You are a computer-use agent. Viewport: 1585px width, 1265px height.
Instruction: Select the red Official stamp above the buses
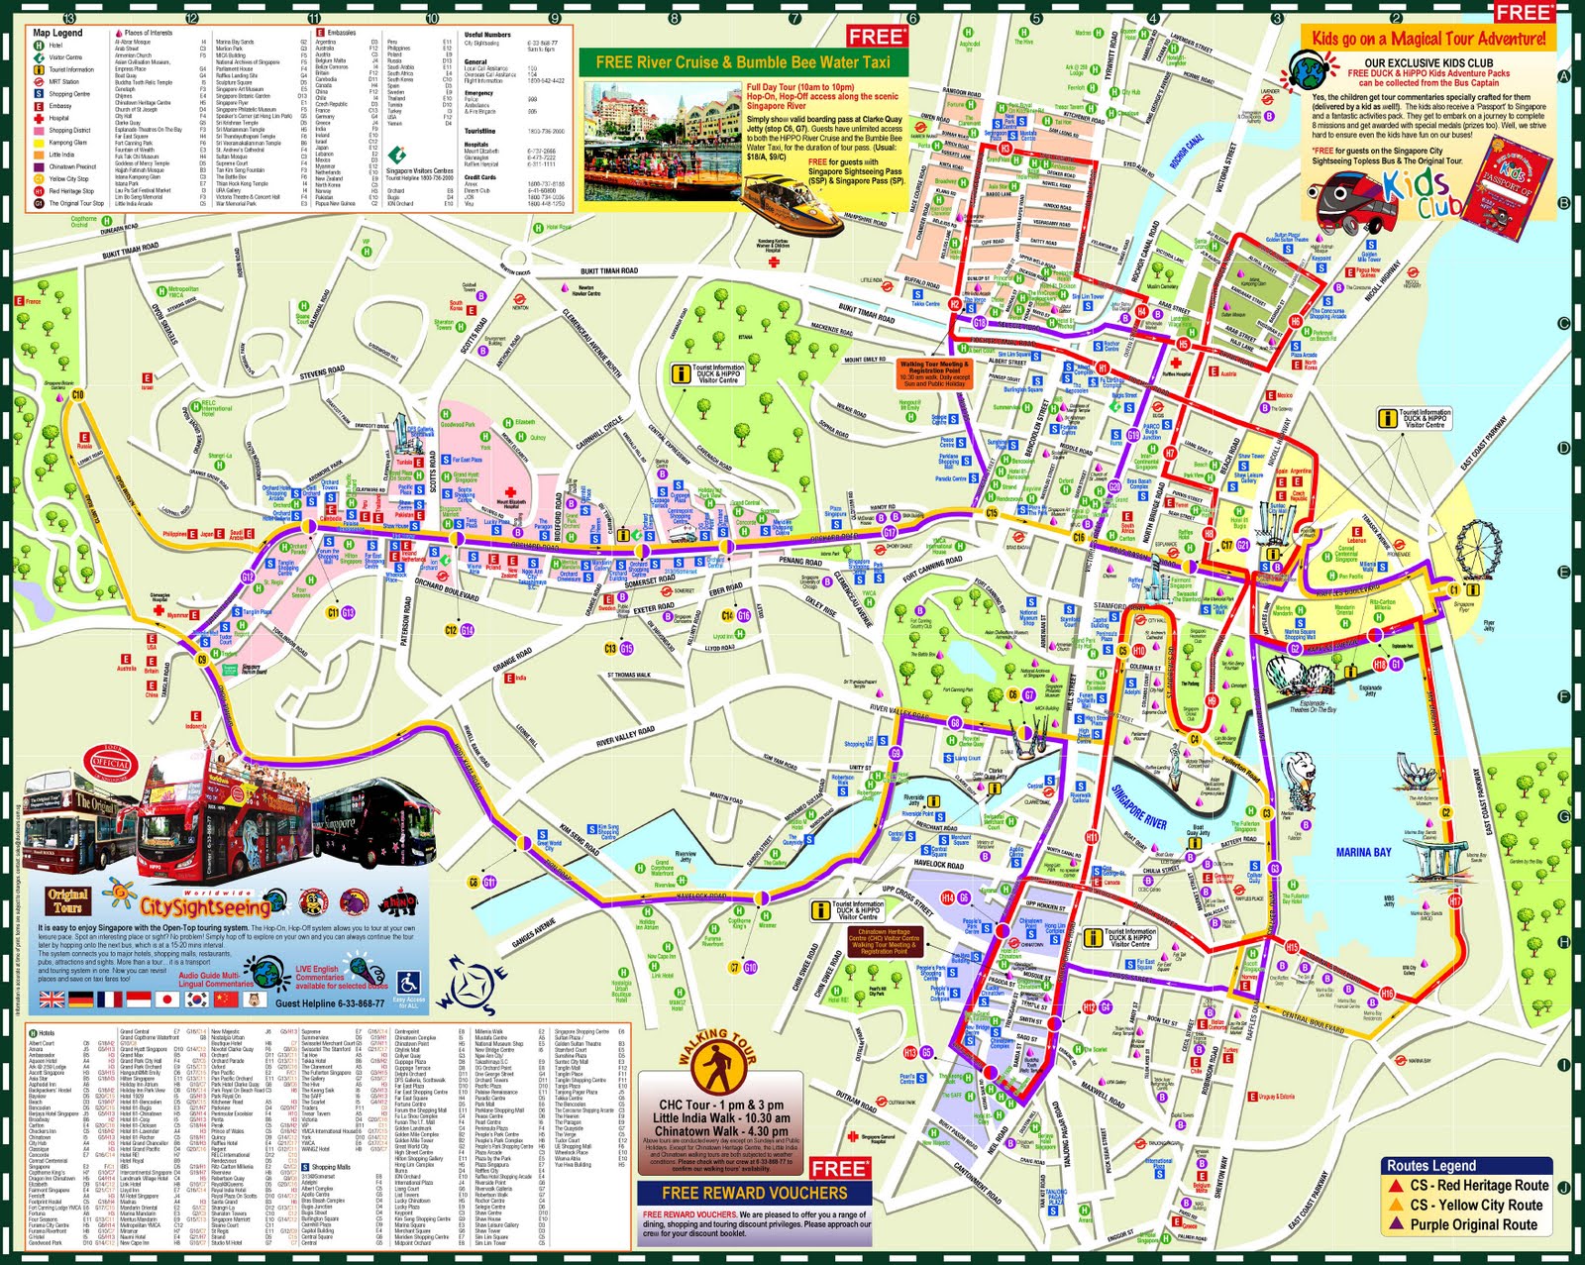pyautogui.click(x=111, y=763)
